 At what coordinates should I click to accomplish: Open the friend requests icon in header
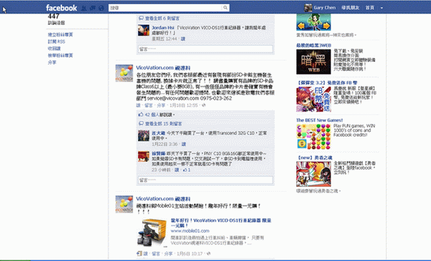[x=84, y=8]
